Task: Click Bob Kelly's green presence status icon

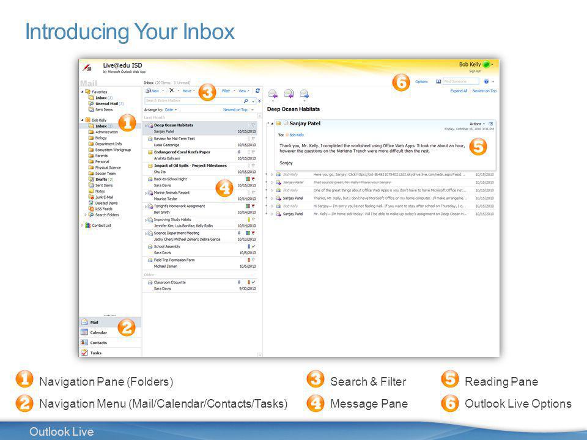Action: (x=486, y=64)
